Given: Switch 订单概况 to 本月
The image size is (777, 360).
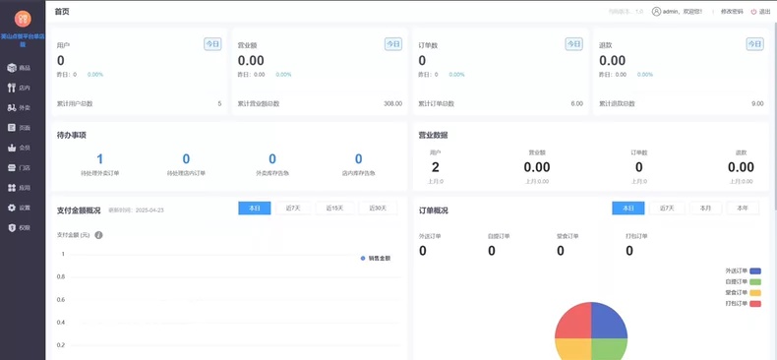Looking at the screenshot, I should click(705, 209).
